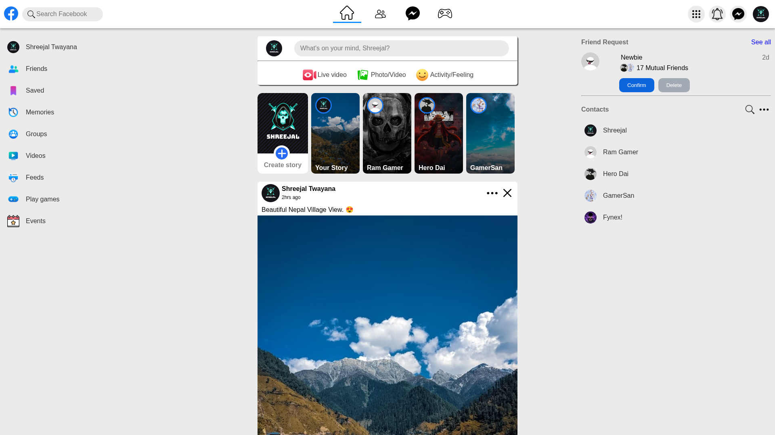Screen dimensions: 775x435
Task: Search contacts with magnifier icon
Action: click(750, 110)
